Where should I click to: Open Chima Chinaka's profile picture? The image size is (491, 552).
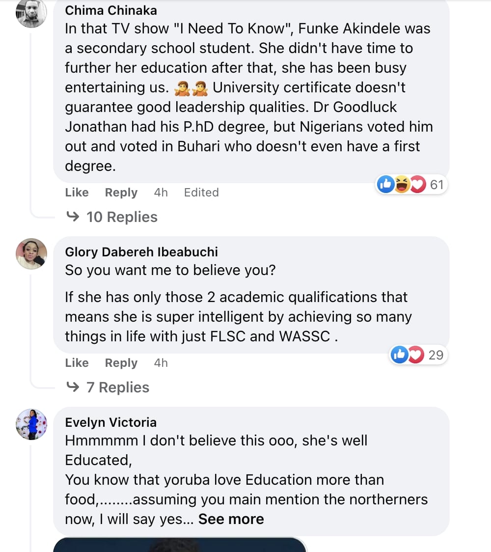point(31,13)
